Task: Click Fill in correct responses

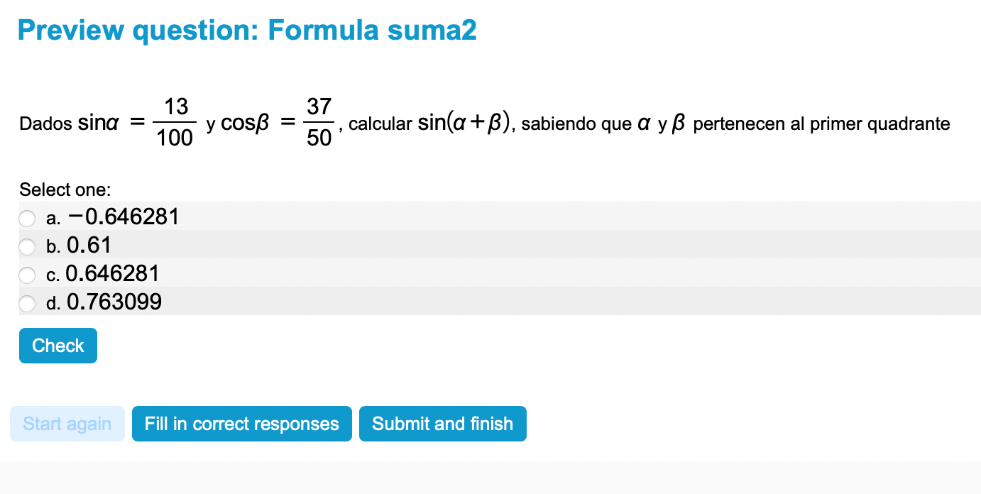Action: tap(241, 424)
